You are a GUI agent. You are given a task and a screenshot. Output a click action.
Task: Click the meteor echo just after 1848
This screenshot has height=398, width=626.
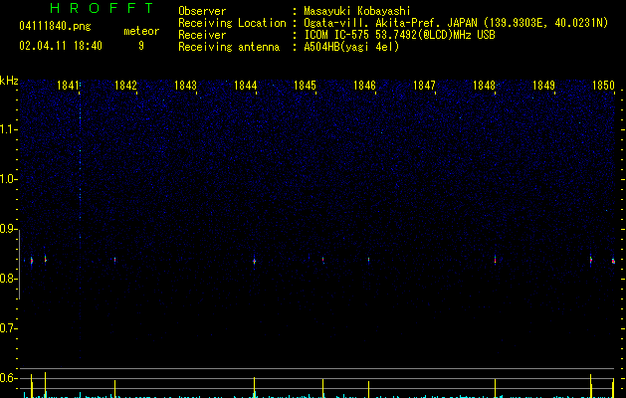(x=495, y=260)
